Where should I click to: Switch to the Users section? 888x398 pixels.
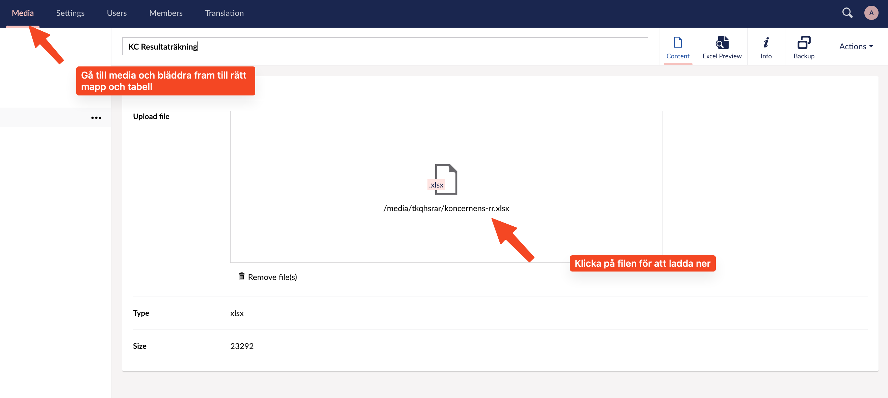(116, 13)
